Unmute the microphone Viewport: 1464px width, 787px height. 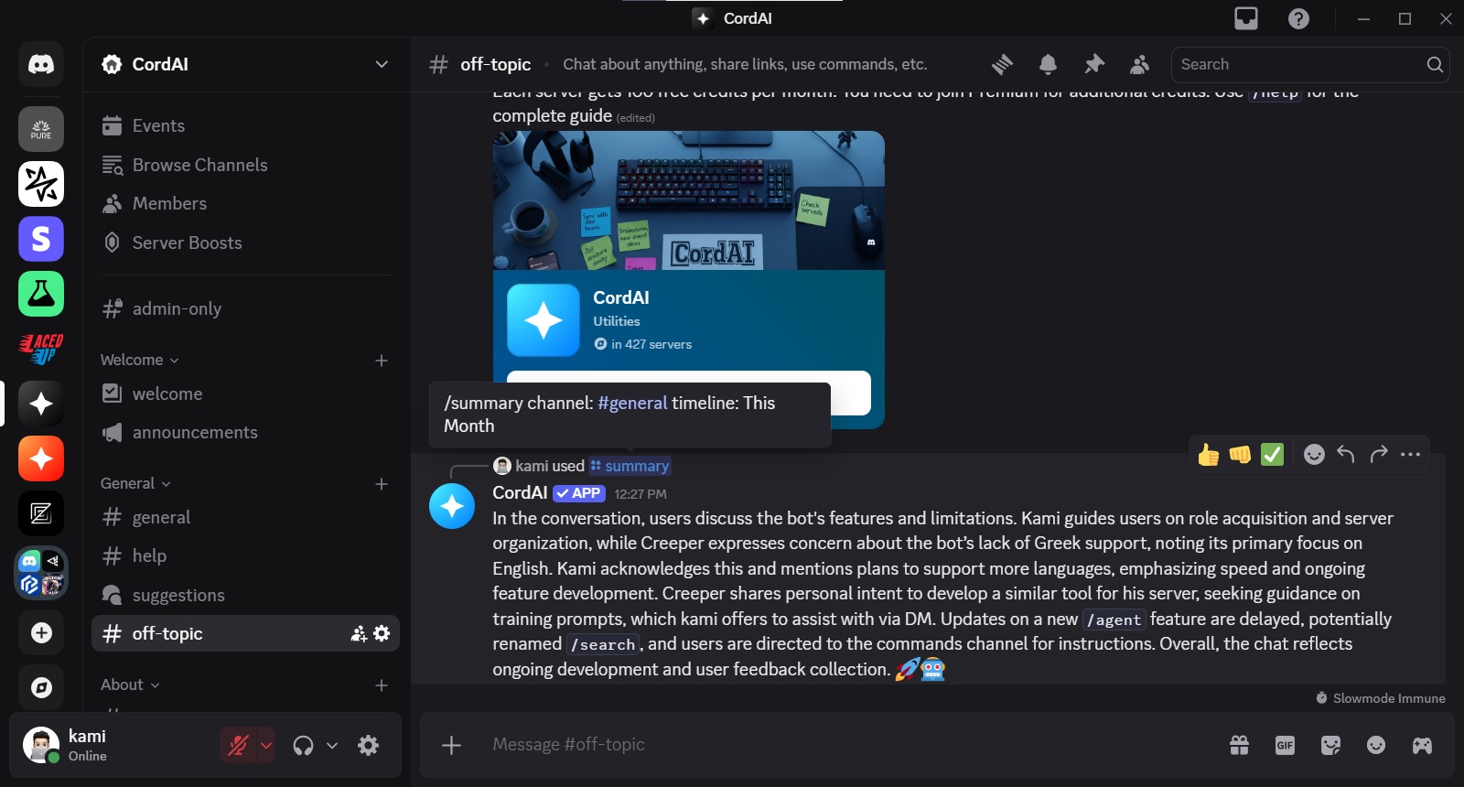238,745
